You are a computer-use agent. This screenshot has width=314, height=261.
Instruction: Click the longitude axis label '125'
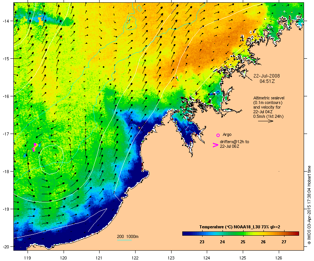[243, 258]
